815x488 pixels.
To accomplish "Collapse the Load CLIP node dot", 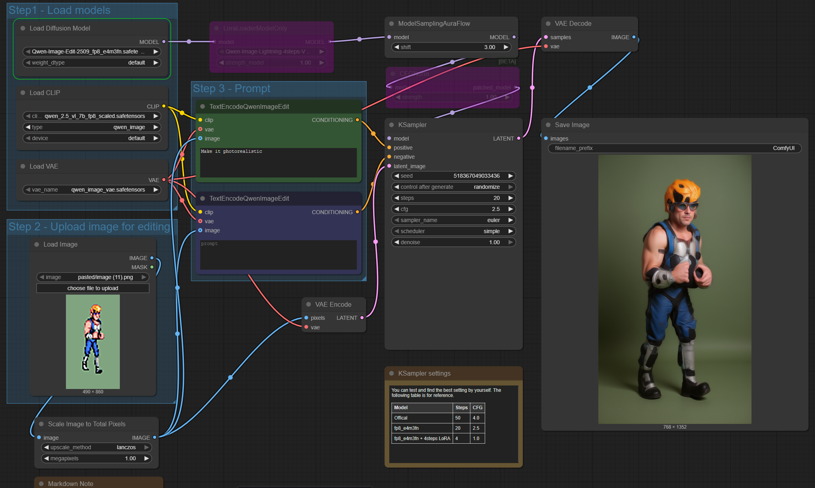I will pyautogui.click(x=23, y=93).
